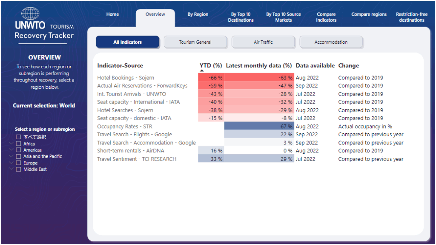Sort by Latest monthly data (%) header
The width and height of the screenshot is (436, 245).
click(259, 66)
